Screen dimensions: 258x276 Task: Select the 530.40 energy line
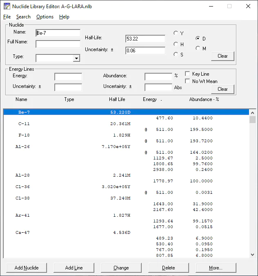pos(126,244)
